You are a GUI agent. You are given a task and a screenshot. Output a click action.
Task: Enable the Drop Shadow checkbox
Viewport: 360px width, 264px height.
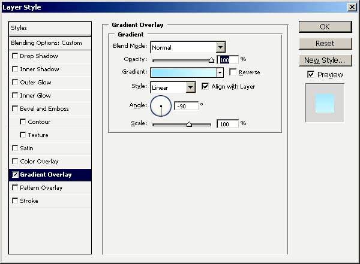(x=15, y=56)
